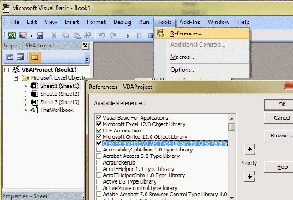The height and width of the screenshot is (200, 293).
Task: Click the green Run macro icon
Action: click(x=128, y=35)
